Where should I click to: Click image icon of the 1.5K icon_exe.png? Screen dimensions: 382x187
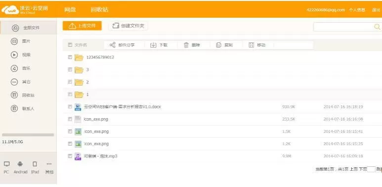click(x=78, y=131)
